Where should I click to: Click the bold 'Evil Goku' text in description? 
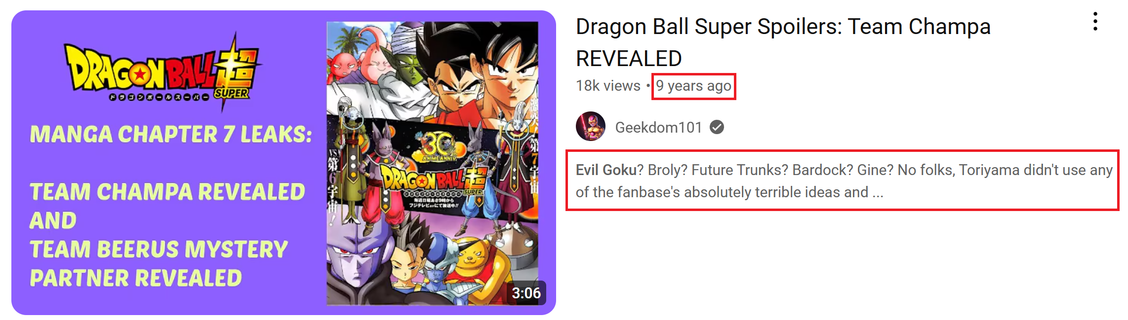click(x=606, y=170)
